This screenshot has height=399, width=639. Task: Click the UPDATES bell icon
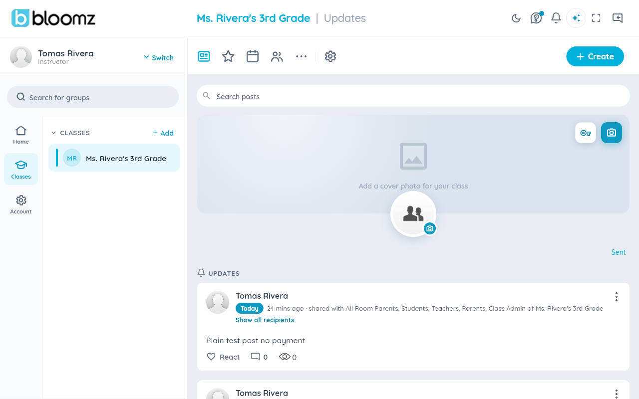point(201,273)
